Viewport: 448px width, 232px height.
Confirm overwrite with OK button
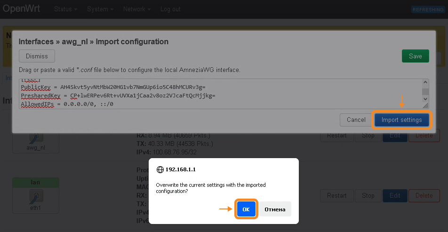pyautogui.click(x=246, y=209)
